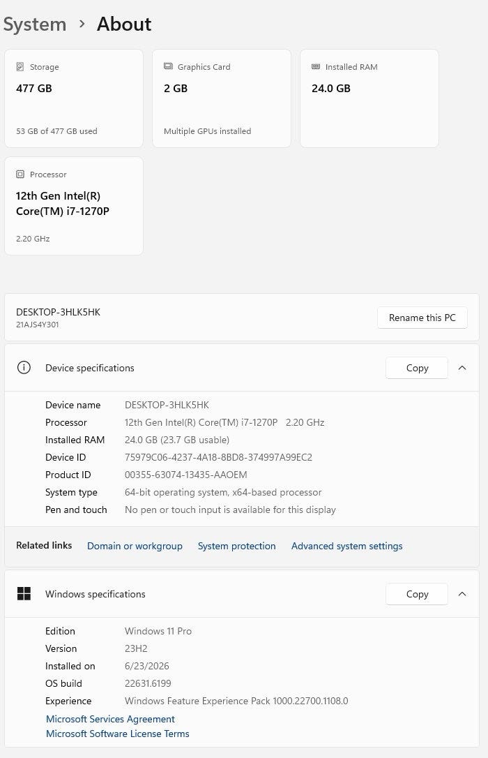Copy the Windows specifications
488x758 pixels.
pos(417,594)
